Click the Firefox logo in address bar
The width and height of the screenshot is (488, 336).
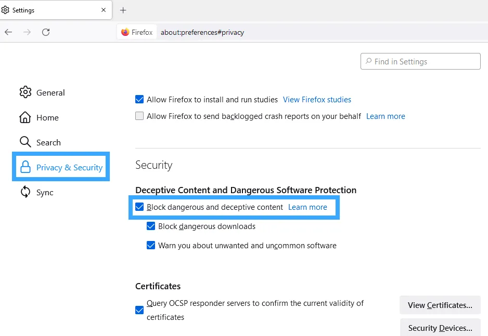(x=125, y=32)
